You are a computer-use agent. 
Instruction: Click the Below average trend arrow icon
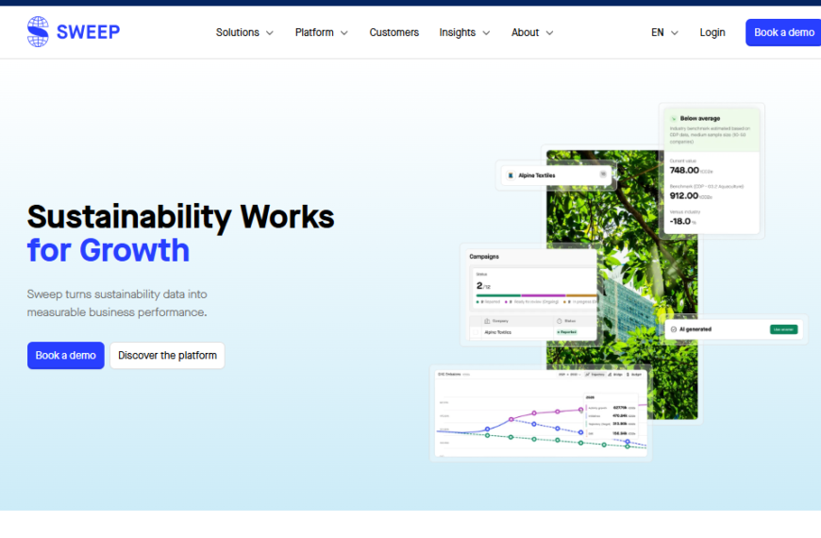click(674, 118)
